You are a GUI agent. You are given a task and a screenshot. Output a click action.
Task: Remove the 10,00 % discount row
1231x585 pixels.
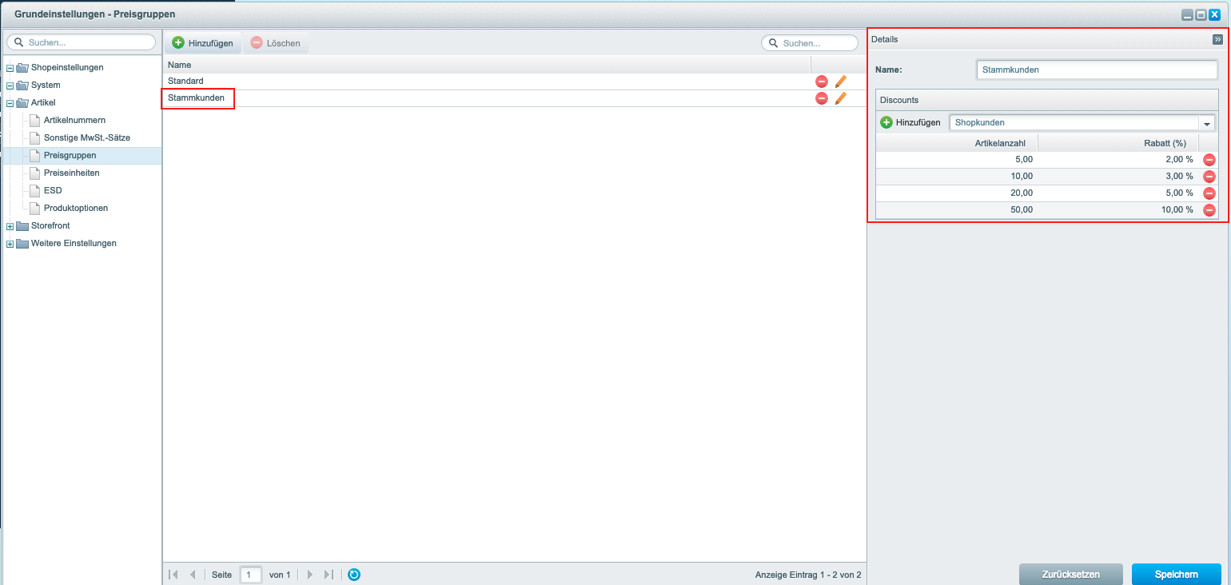pos(1209,210)
